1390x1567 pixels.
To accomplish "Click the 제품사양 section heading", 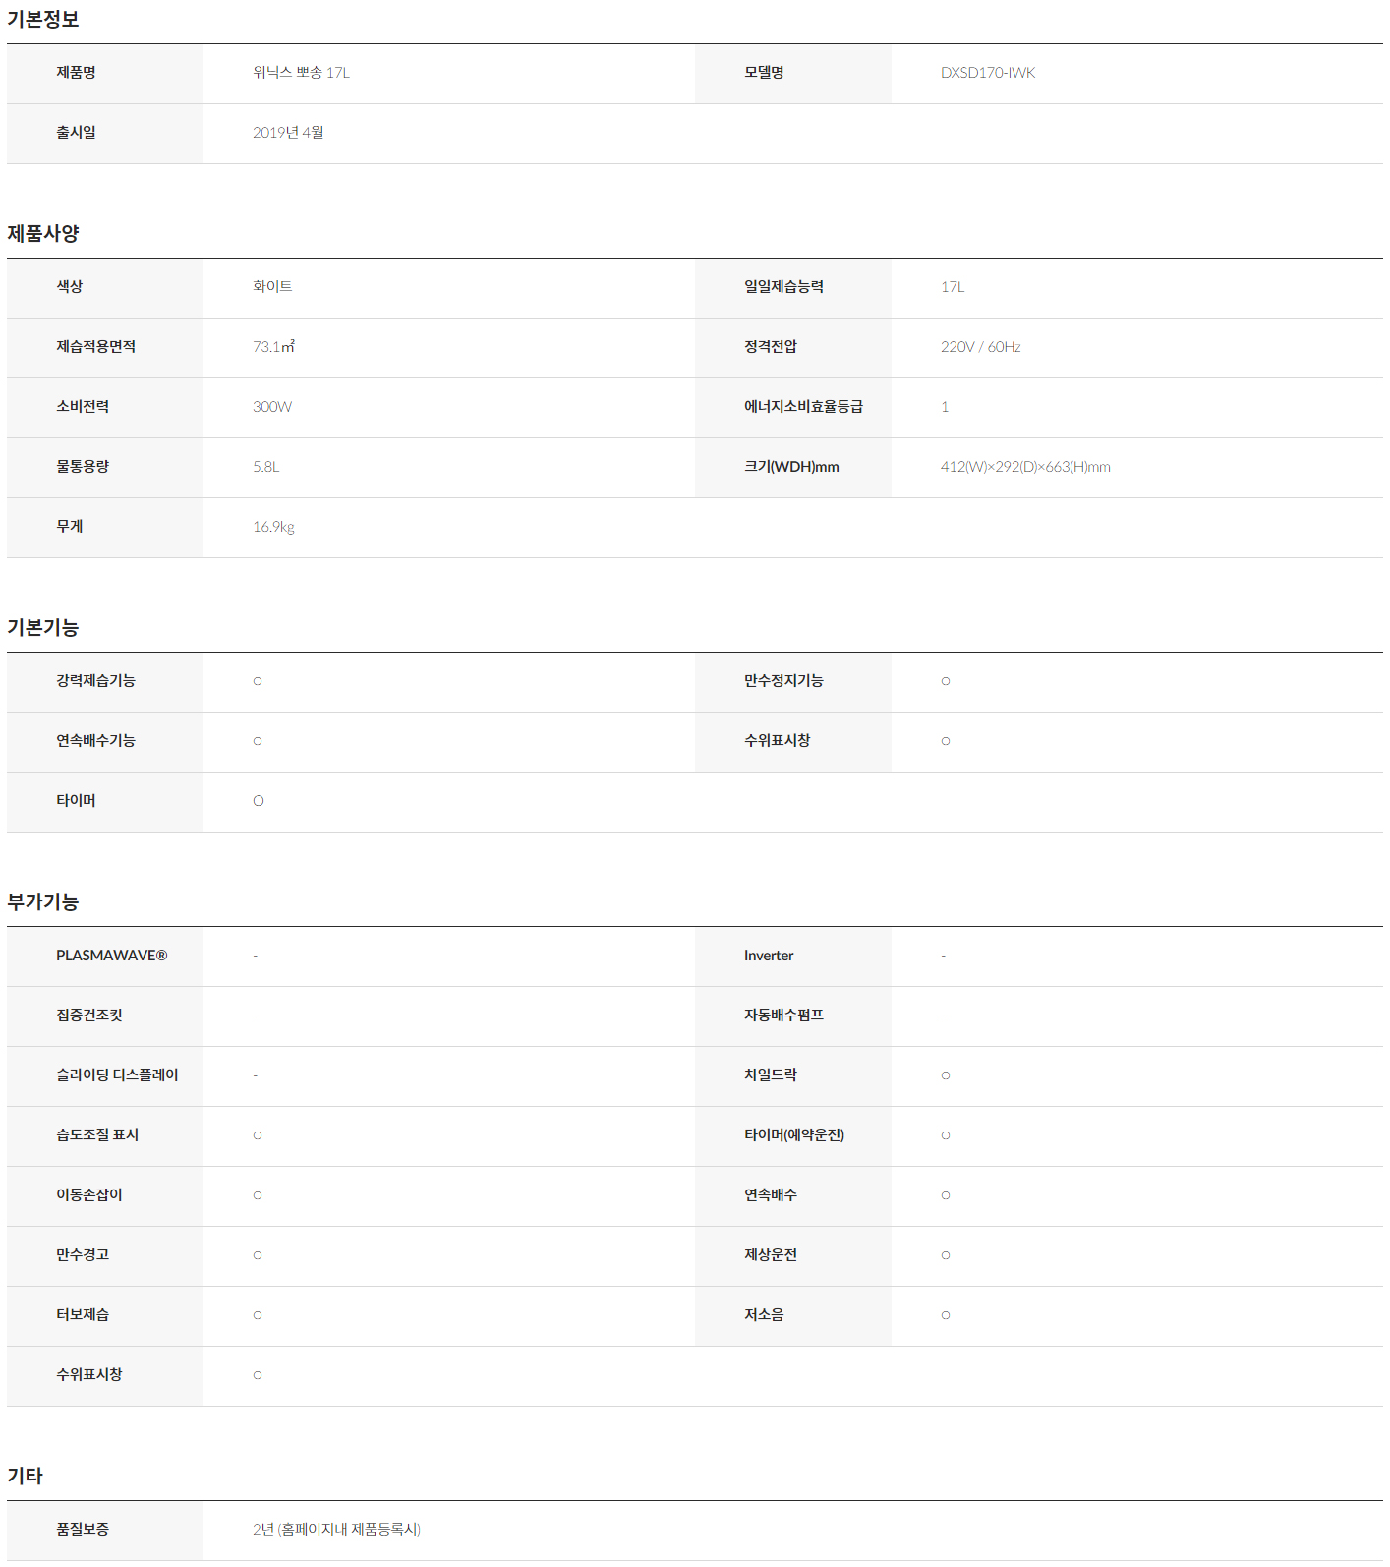I will [x=43, y=233].
